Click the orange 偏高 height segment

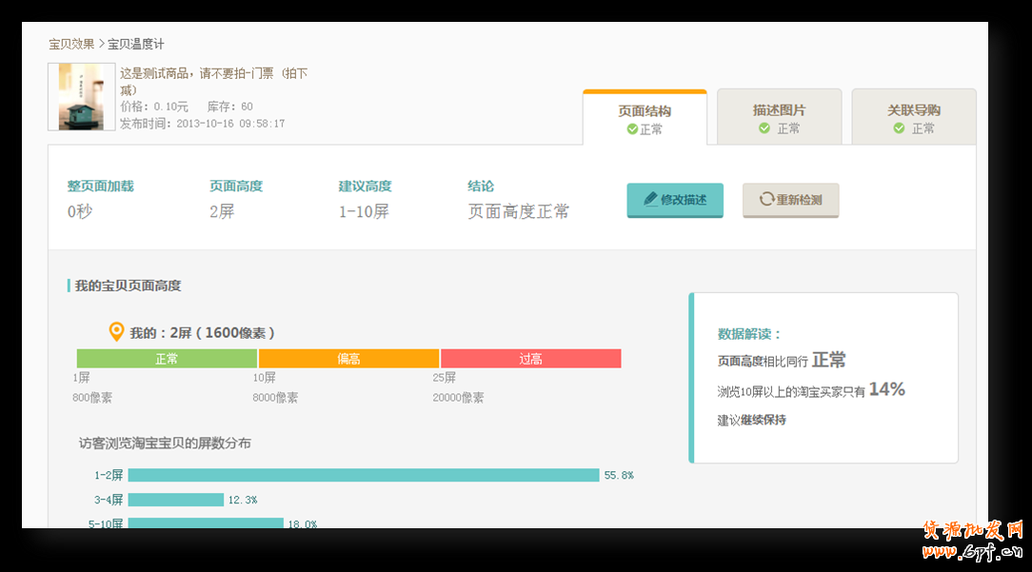pyautogui.click(x=348, y=359)
